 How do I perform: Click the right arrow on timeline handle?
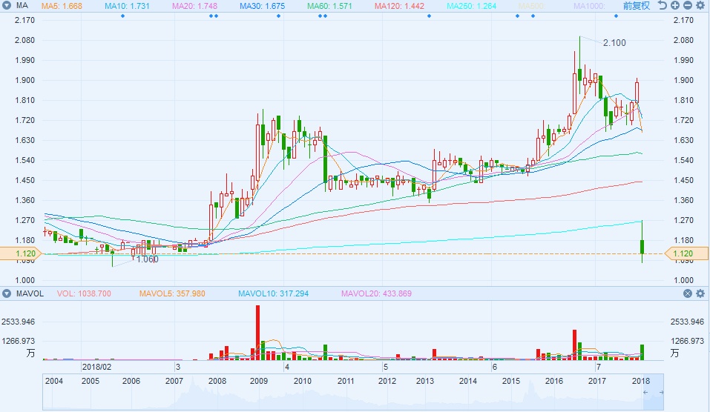click(663, 392)
